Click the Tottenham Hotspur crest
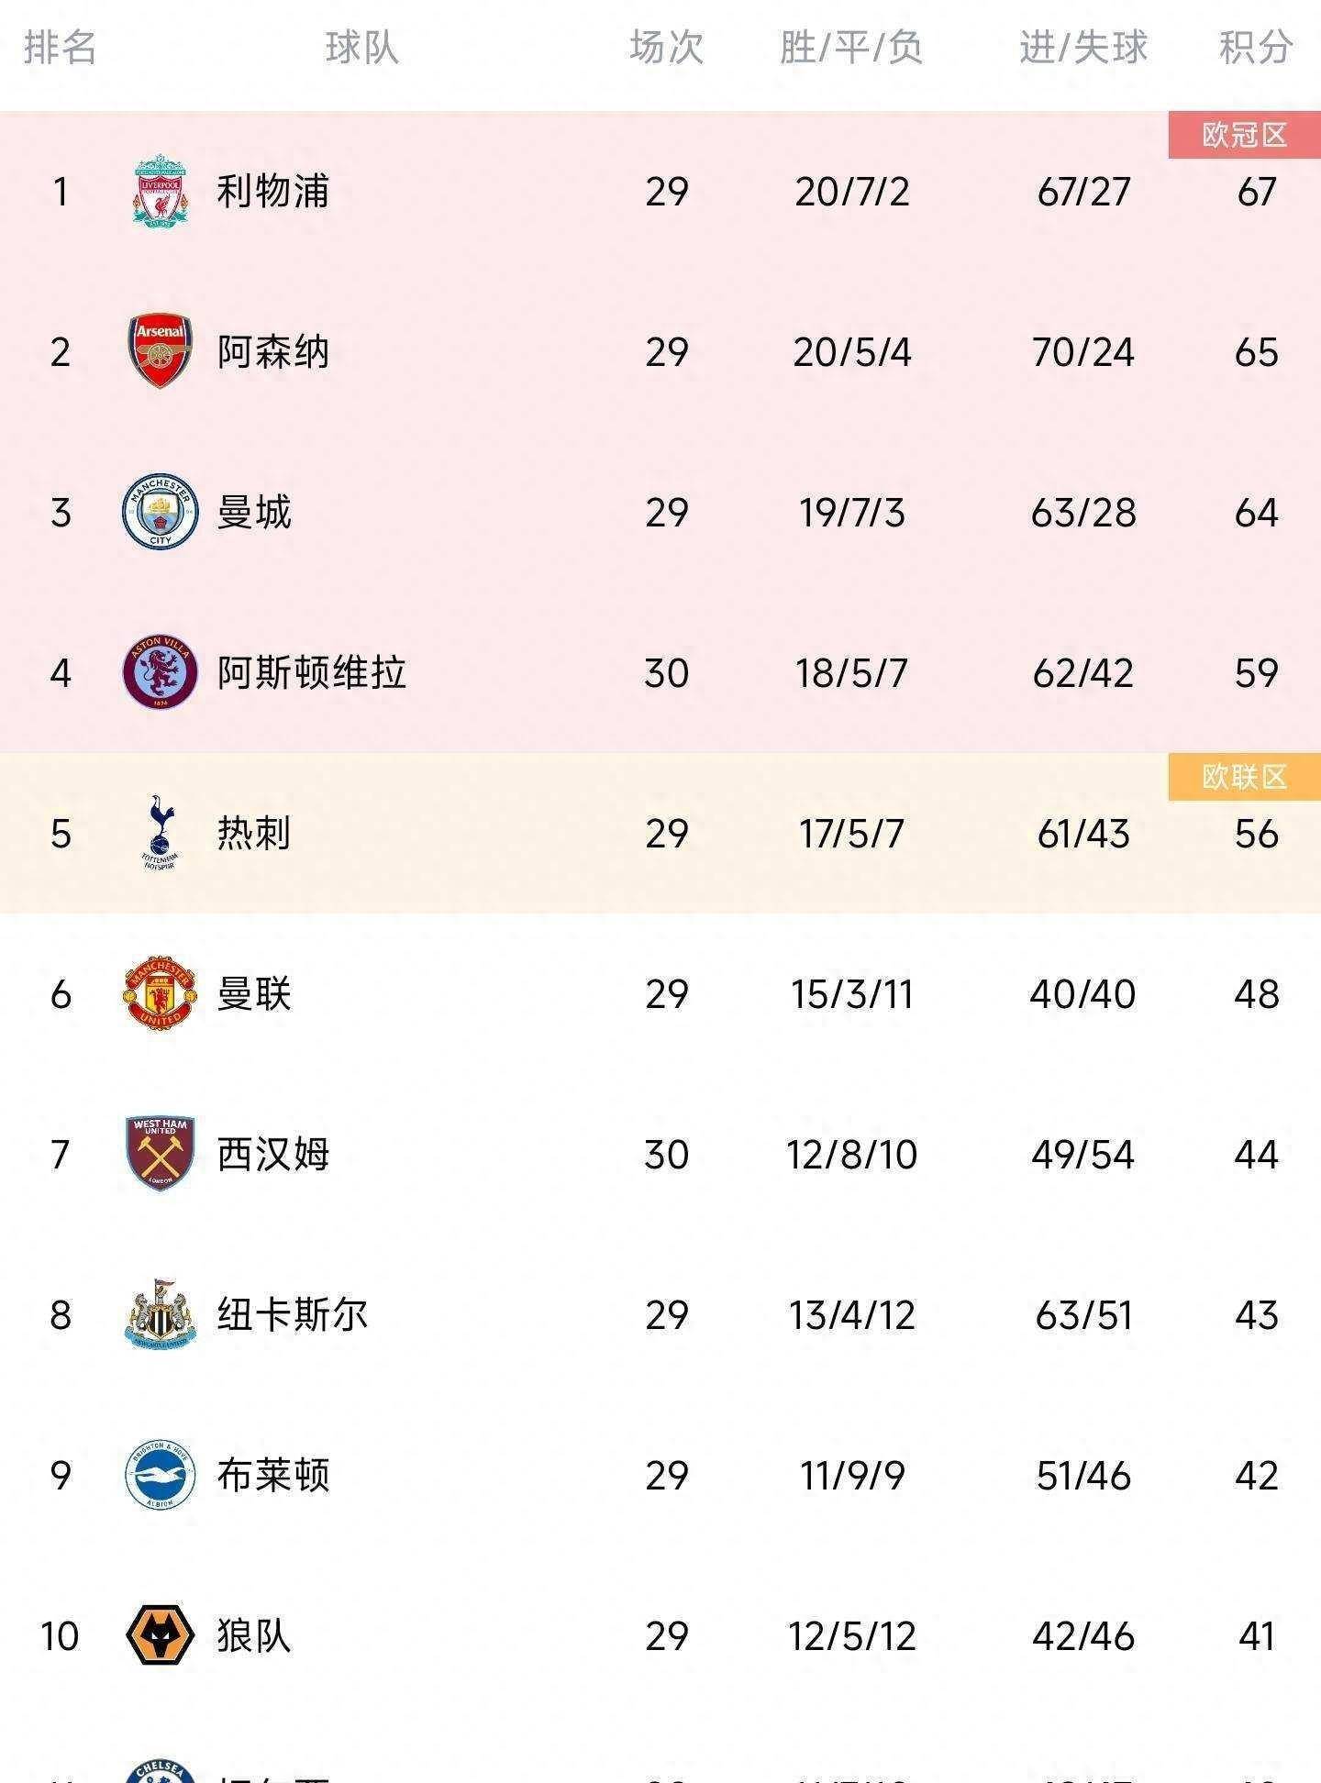This screenshot has width=1321, height=1783. pyautogui.click(x=160, y=833)
